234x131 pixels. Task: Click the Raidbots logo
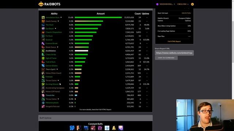click(x=49, y=4)
